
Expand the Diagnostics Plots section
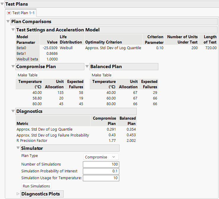coord(18,194)
